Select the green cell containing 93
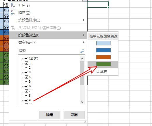 (6, 77)
